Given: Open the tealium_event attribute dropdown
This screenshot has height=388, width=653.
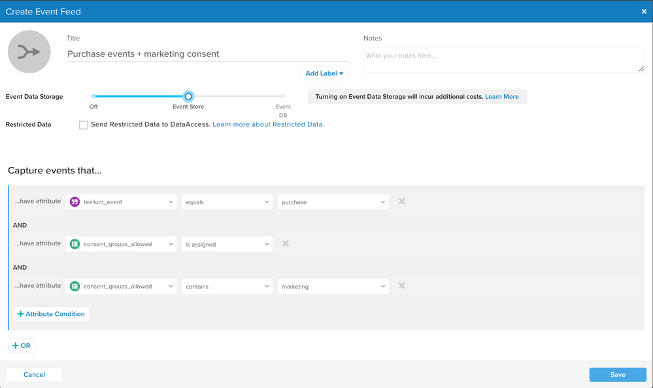Looking at the screenshot, I should tap(121, 202).
